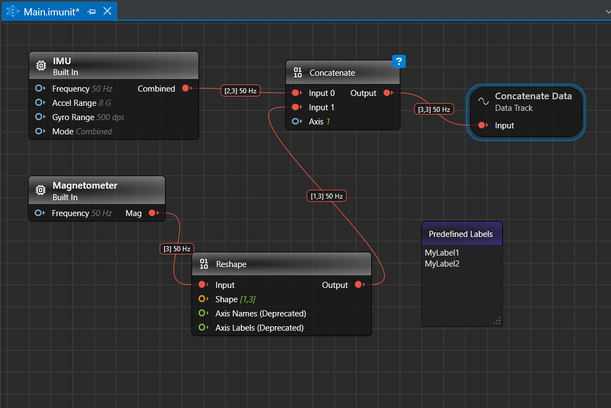The image size is (611, 408).
Task: Edit the Gyro Range 500 dps value
Action: coord(110,117)
